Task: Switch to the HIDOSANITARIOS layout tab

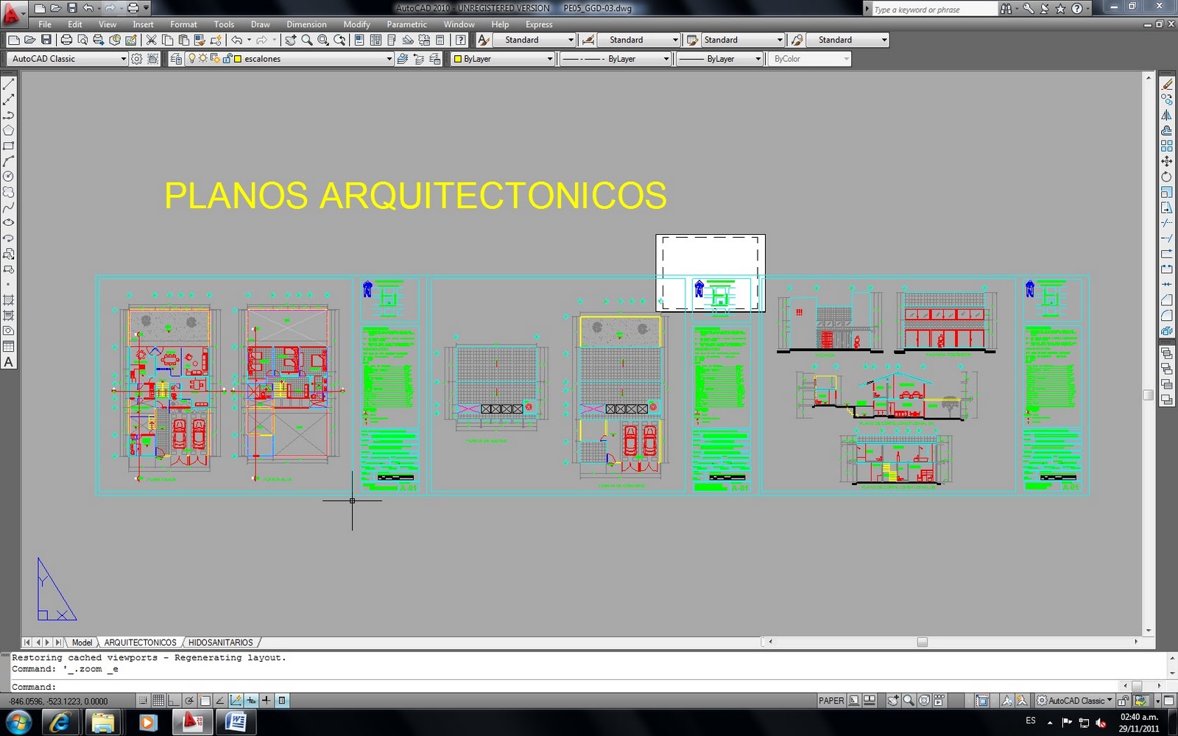Action: coord(221,642)
